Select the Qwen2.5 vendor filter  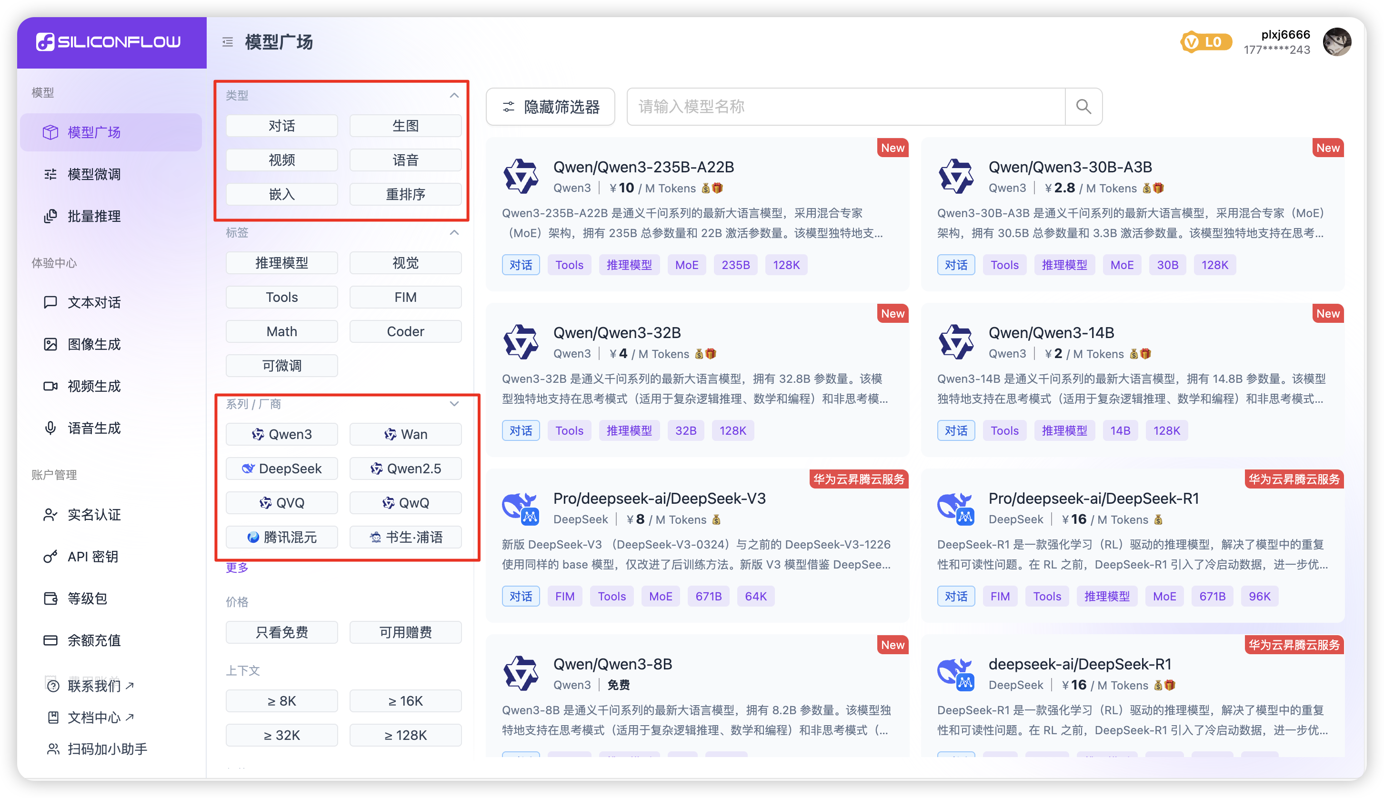point(406,469)
